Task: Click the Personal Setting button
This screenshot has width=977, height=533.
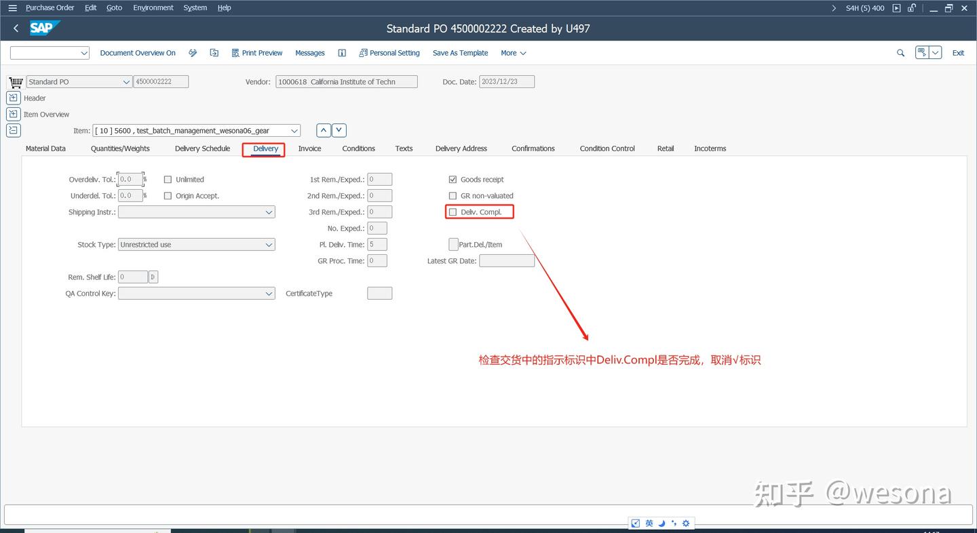Action: tap(389, 53)
